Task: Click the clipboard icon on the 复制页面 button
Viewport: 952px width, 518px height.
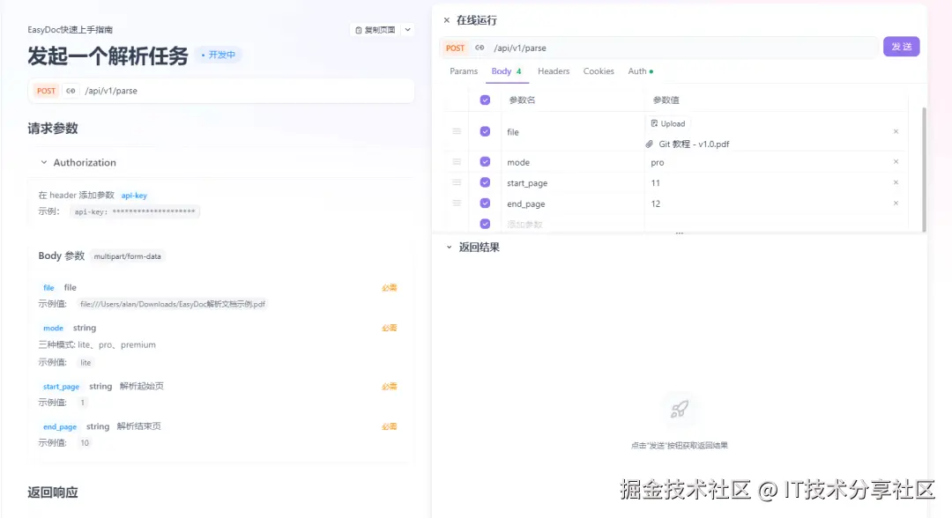Action: click(x=359, y=29)
